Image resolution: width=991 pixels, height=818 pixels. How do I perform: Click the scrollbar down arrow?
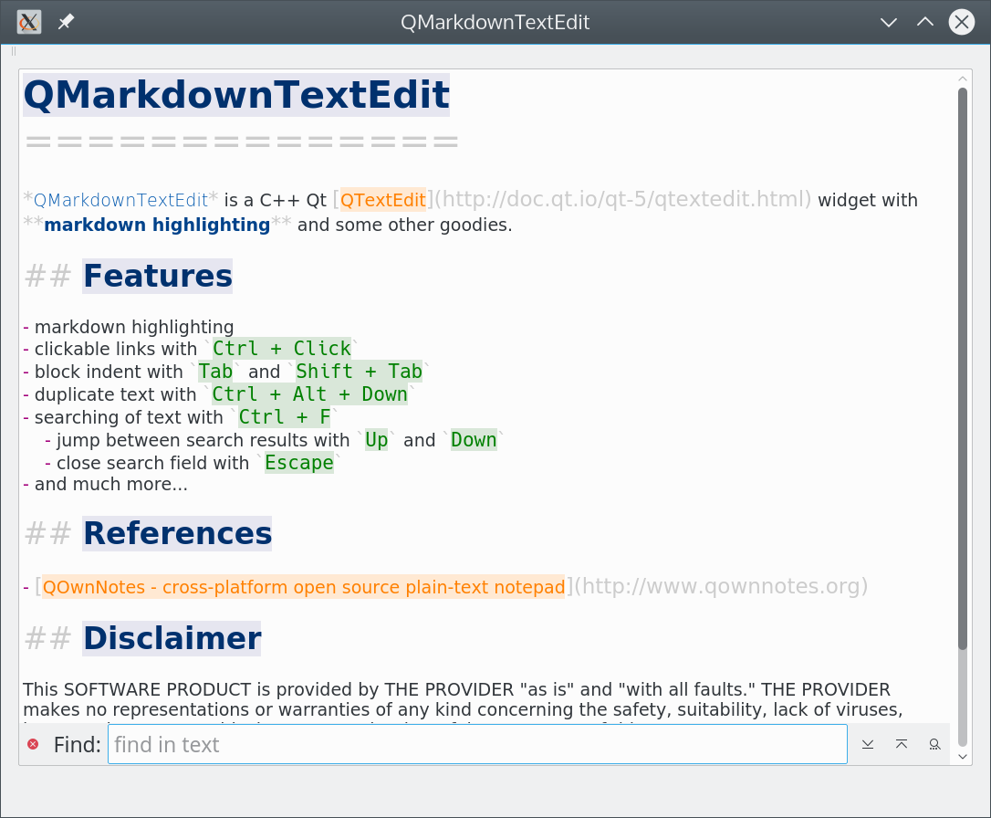(963, 756)
